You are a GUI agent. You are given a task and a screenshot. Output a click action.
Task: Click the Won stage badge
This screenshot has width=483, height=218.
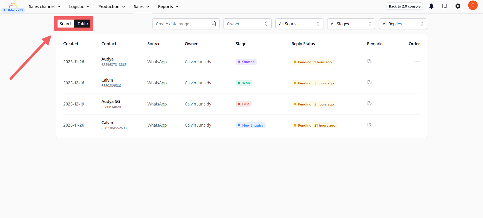tap(244, 83)
